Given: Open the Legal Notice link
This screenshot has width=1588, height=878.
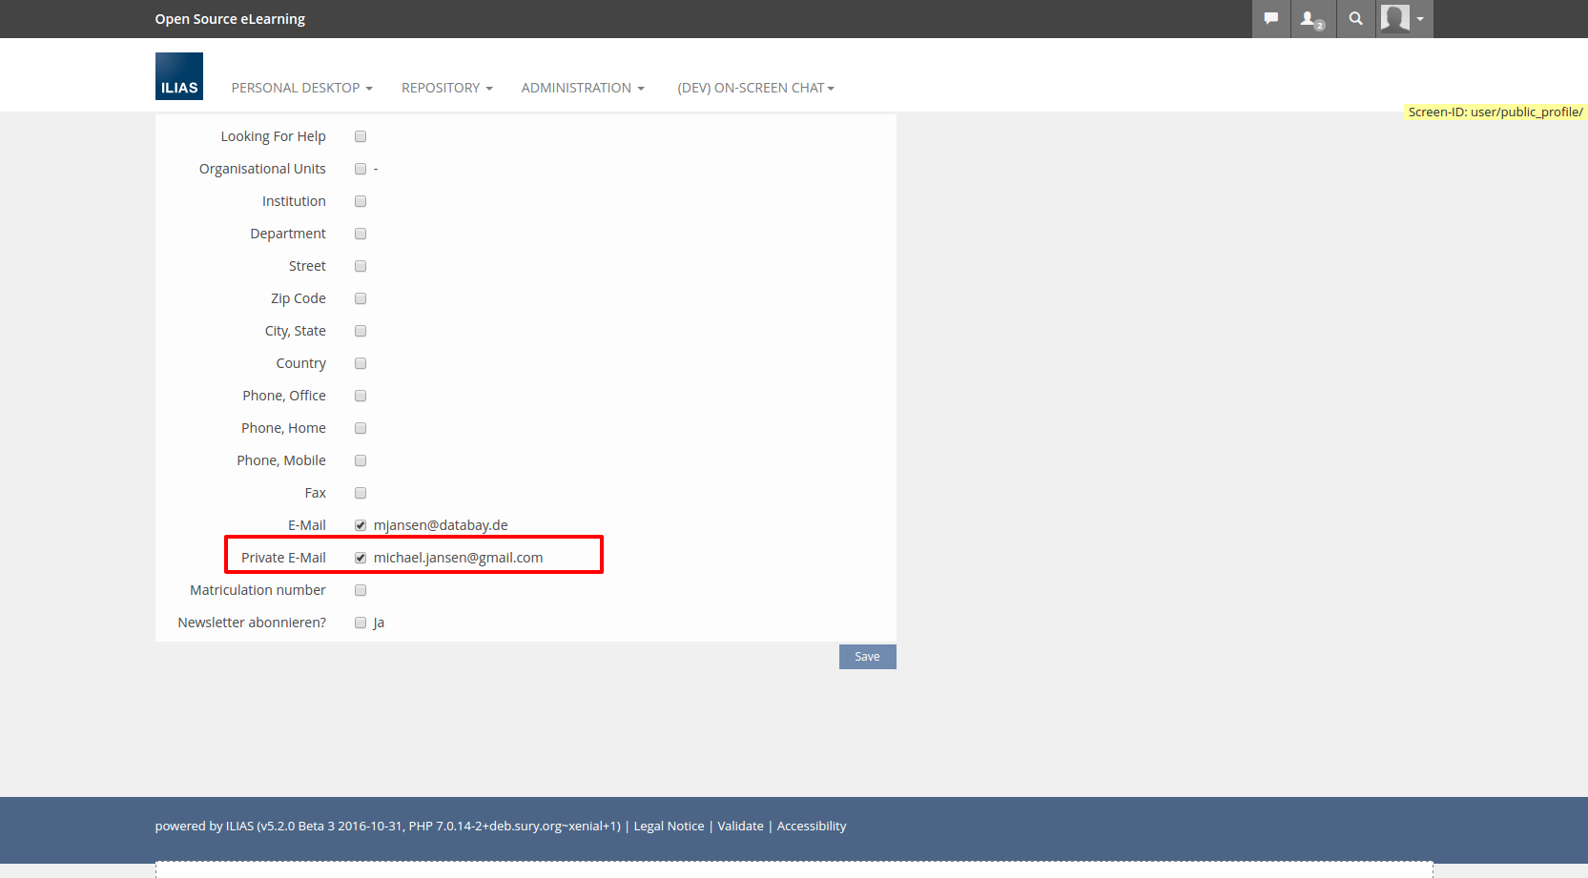Looking at the screenshot, I should [669, 827].
